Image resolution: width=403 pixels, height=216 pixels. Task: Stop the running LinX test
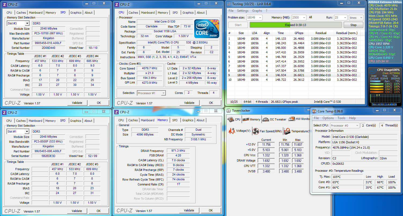coord(354,25)
